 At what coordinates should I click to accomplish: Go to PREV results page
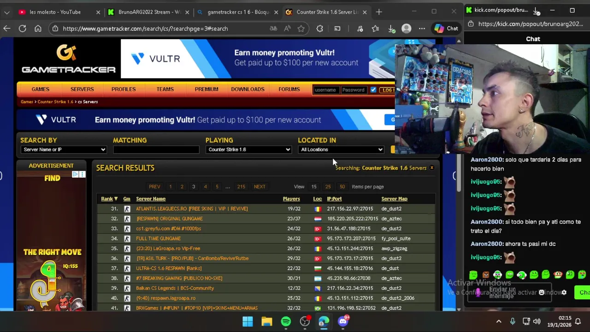click(154, 187)
